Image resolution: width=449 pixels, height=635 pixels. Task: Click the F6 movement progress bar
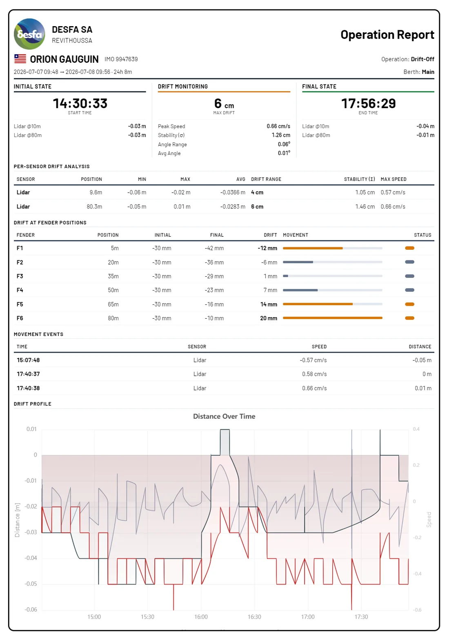point(333,318)
